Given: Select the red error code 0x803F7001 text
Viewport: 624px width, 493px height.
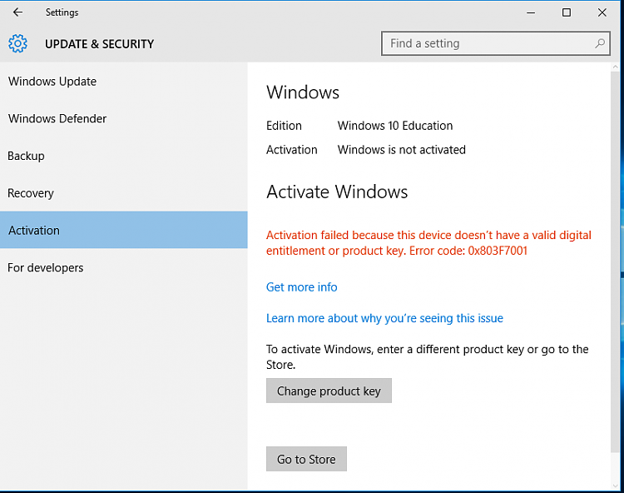Looking at the screenshot, I should pos(498,251).
